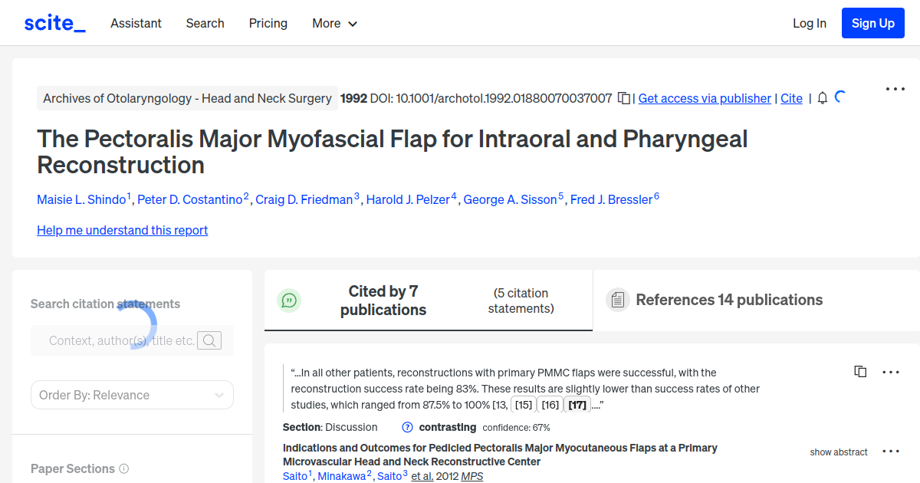Copy the citation statement via its copy icon
This screenshot has height=483, width=920.
coord(860,371)
